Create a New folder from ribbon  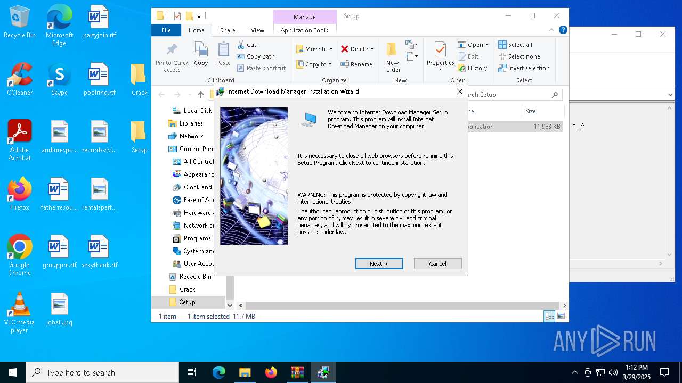[392, 57]
